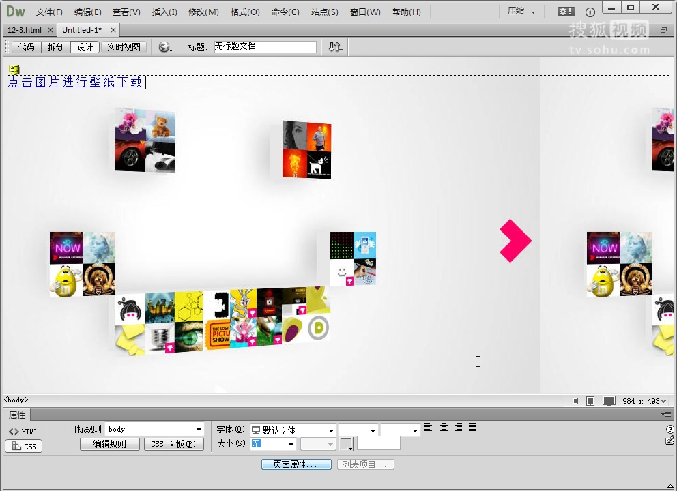Open the 大小 size dropdown

[x=273, y=443]
